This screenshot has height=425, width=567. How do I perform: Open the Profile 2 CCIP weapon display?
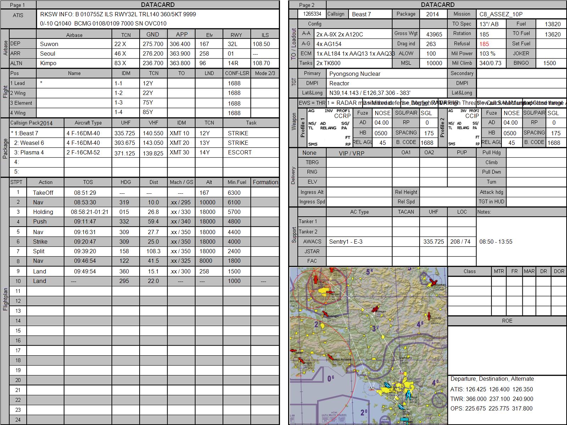point(464,127)
